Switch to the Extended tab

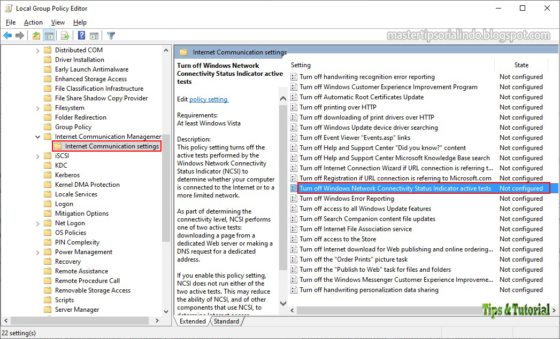[x=191, y=321]
